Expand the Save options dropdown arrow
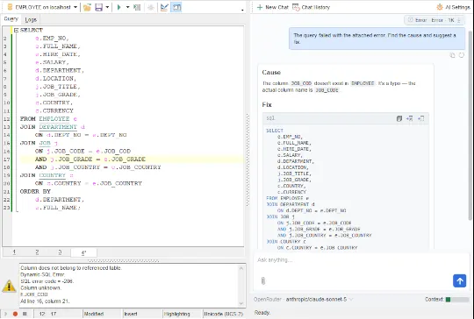The width and height of the screenshot is (474, 319). point(107,7)
